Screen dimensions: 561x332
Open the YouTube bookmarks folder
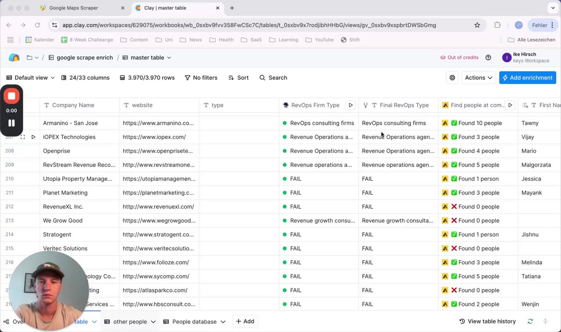tap(320, 40)
